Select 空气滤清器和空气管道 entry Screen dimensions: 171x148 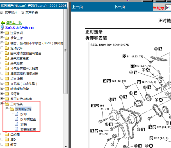click(26, 53)
